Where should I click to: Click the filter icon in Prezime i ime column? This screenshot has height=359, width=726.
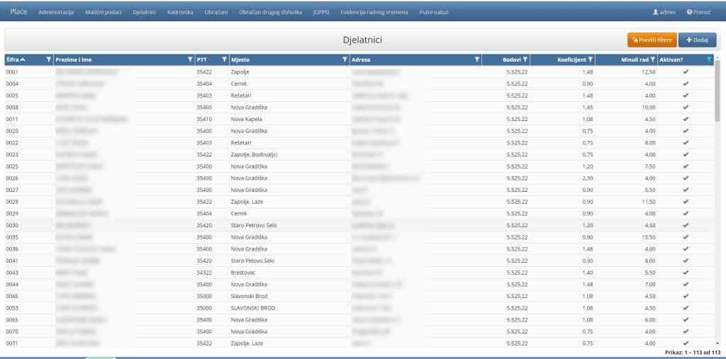(189, 59)
